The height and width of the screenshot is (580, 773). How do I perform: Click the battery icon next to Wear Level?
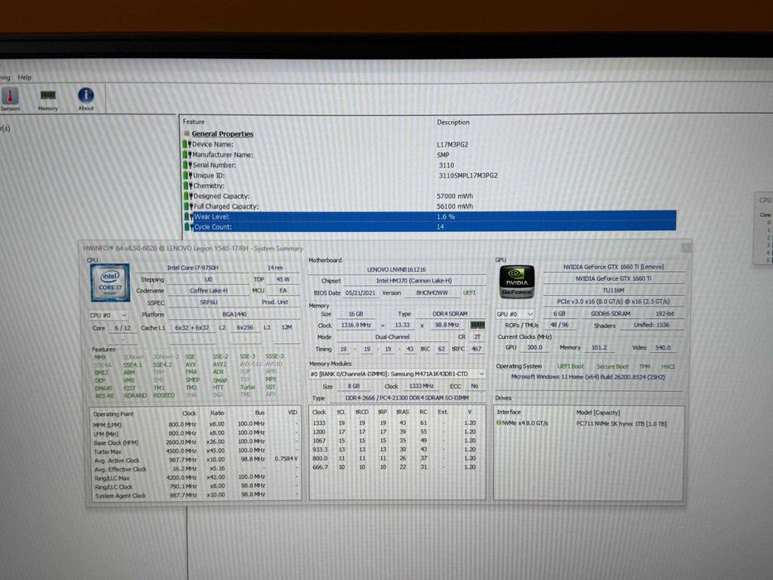(188, 216)
